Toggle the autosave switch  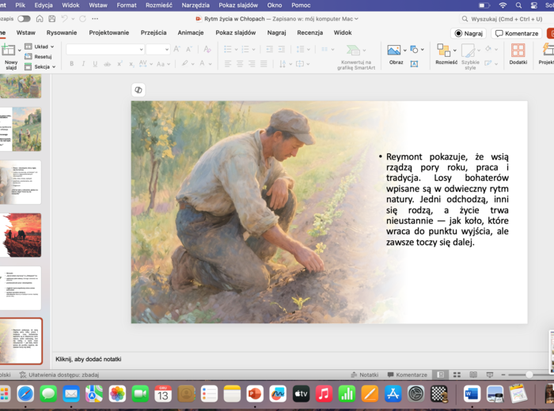click(24, 18)
